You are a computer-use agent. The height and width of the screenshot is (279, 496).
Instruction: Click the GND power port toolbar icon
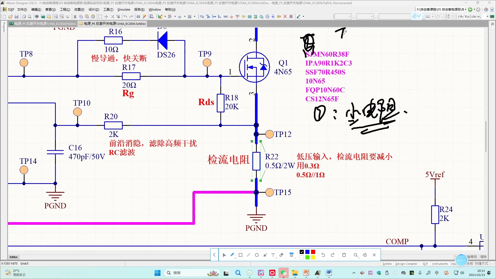point(232,16)
